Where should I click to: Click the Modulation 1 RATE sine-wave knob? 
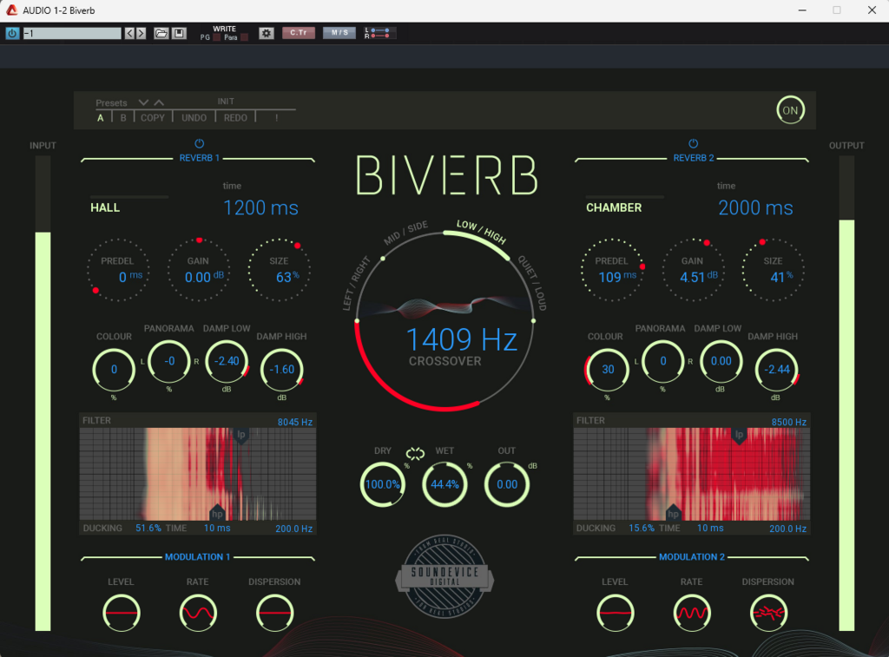(x=198, y=613)
